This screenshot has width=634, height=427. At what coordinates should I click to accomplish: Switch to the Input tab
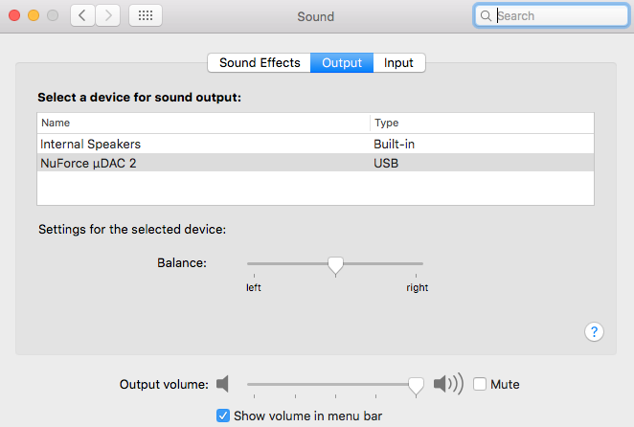(x=398, y=62)
